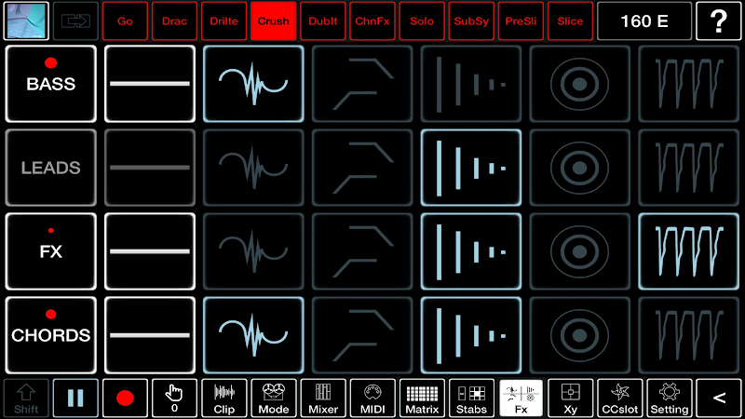Collapse the toolbar with the arrow
The height and width of the screenshot is (419, 745).
718,399
